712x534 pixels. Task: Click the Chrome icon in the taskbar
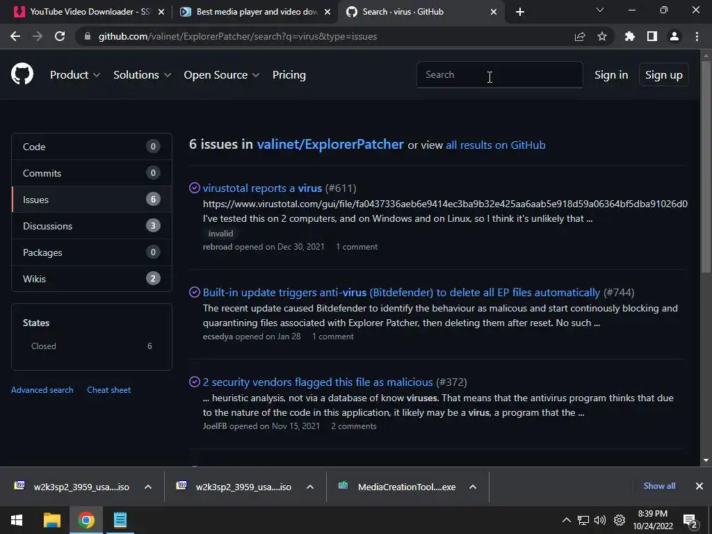pyautogui.click(x=86, y=520)
